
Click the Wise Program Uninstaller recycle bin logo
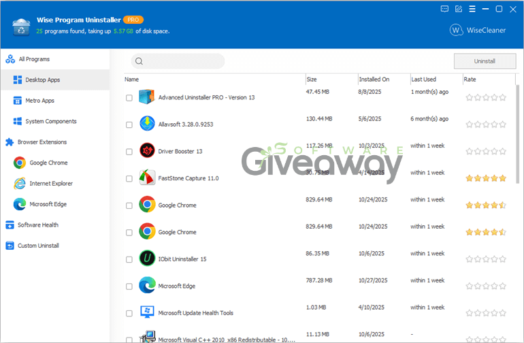21,27
